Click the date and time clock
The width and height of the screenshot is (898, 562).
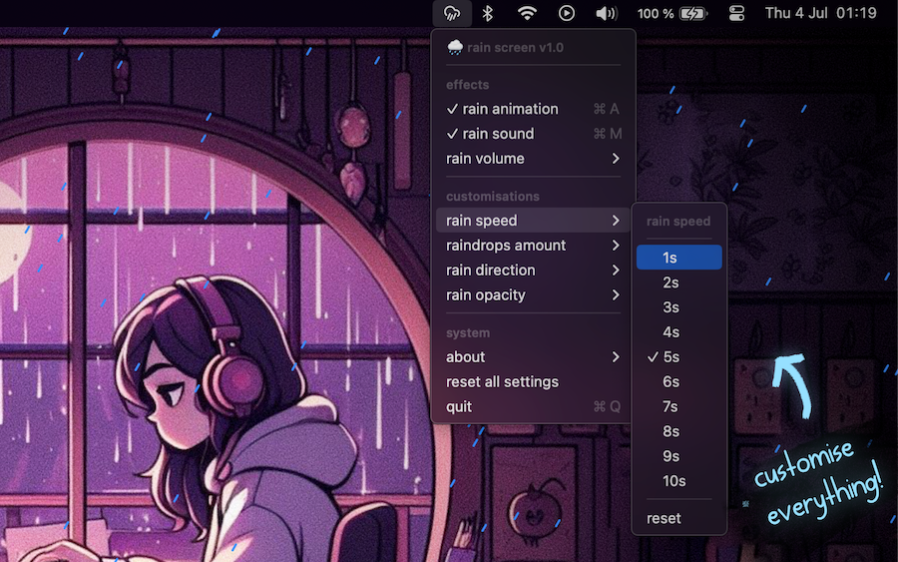[x=821, y=13]
